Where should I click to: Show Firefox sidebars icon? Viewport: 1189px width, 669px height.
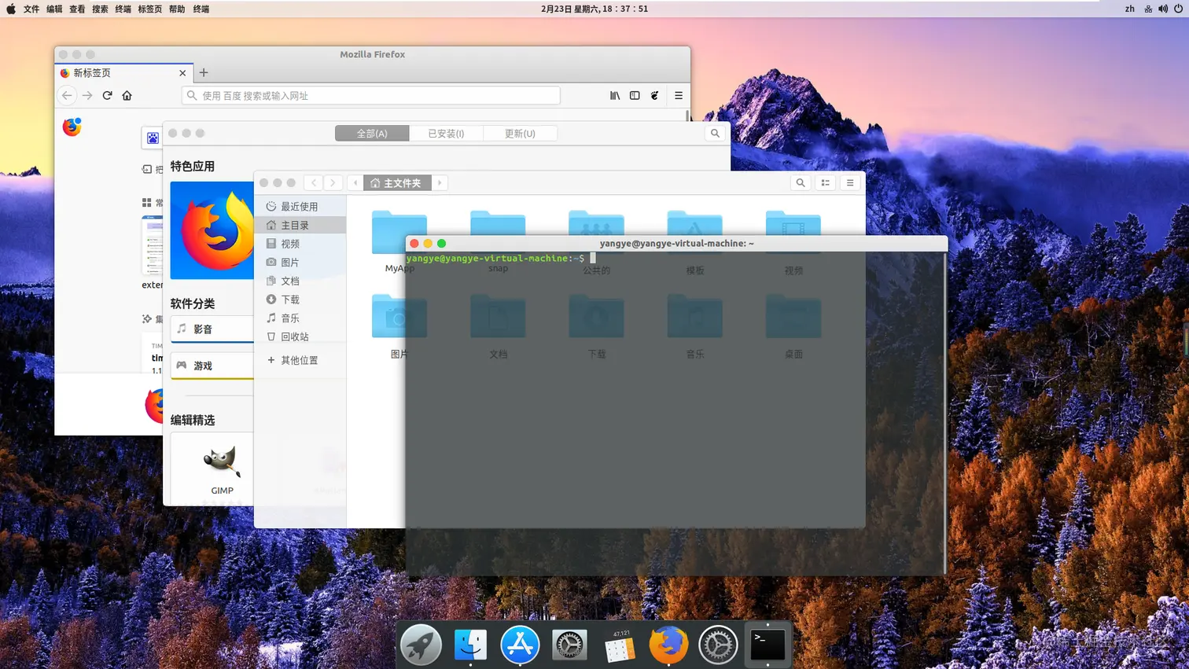[x=635, y=95]
